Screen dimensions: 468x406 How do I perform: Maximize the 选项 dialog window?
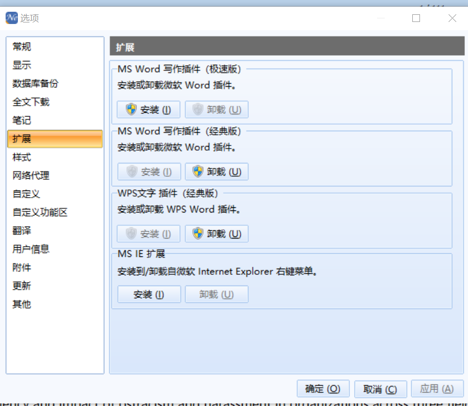coord(416,18)
